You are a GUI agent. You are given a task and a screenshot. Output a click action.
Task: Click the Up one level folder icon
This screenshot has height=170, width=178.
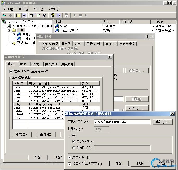18,15
